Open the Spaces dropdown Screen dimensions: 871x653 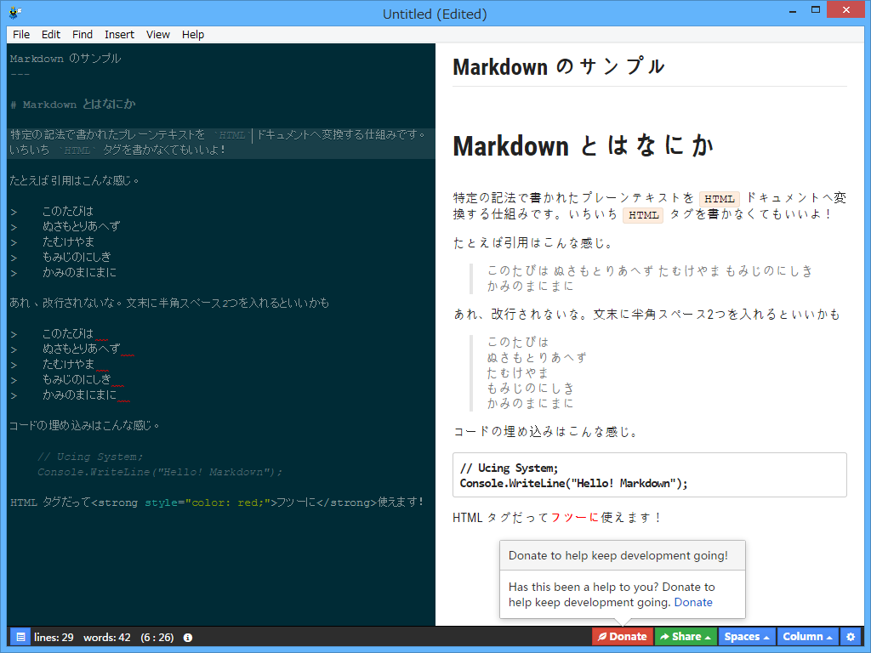tap(747, 636)
